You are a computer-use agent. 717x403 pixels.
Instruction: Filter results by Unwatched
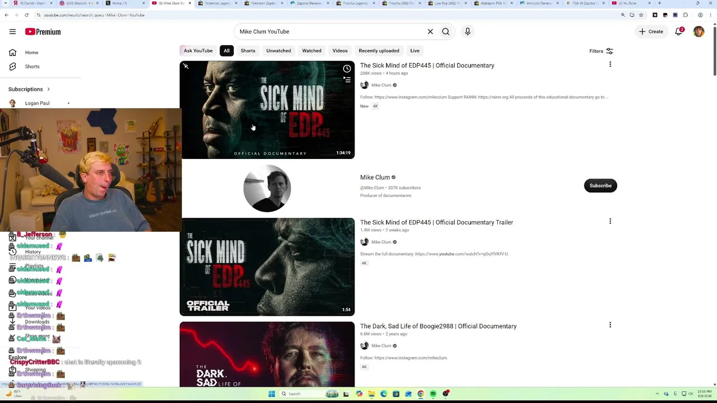coord(278,51)
